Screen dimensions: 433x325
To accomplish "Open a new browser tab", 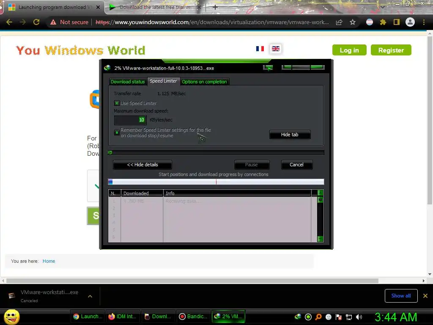I will click(x=215, y=7).
